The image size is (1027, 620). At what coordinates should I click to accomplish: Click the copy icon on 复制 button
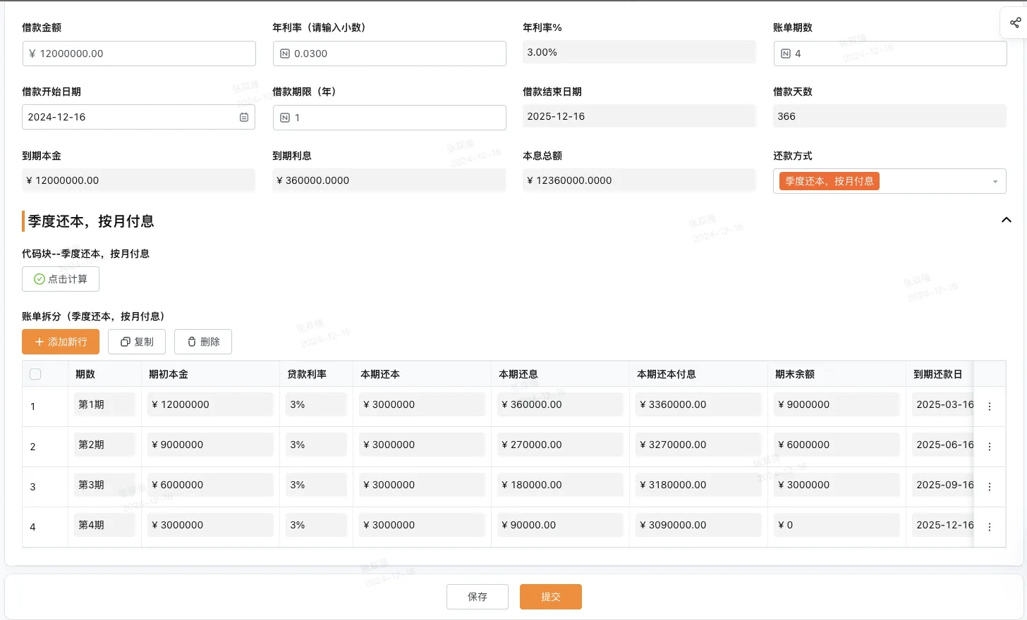(x=123, y=342)
